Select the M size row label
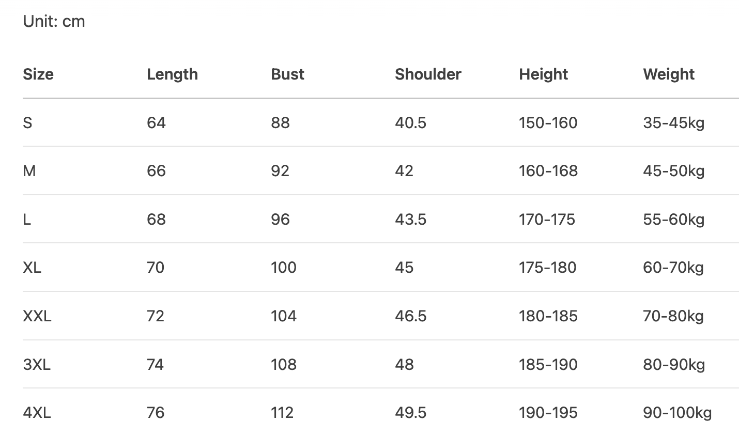The width and height of the screenshot is (739, 436). tap(29, 171)
